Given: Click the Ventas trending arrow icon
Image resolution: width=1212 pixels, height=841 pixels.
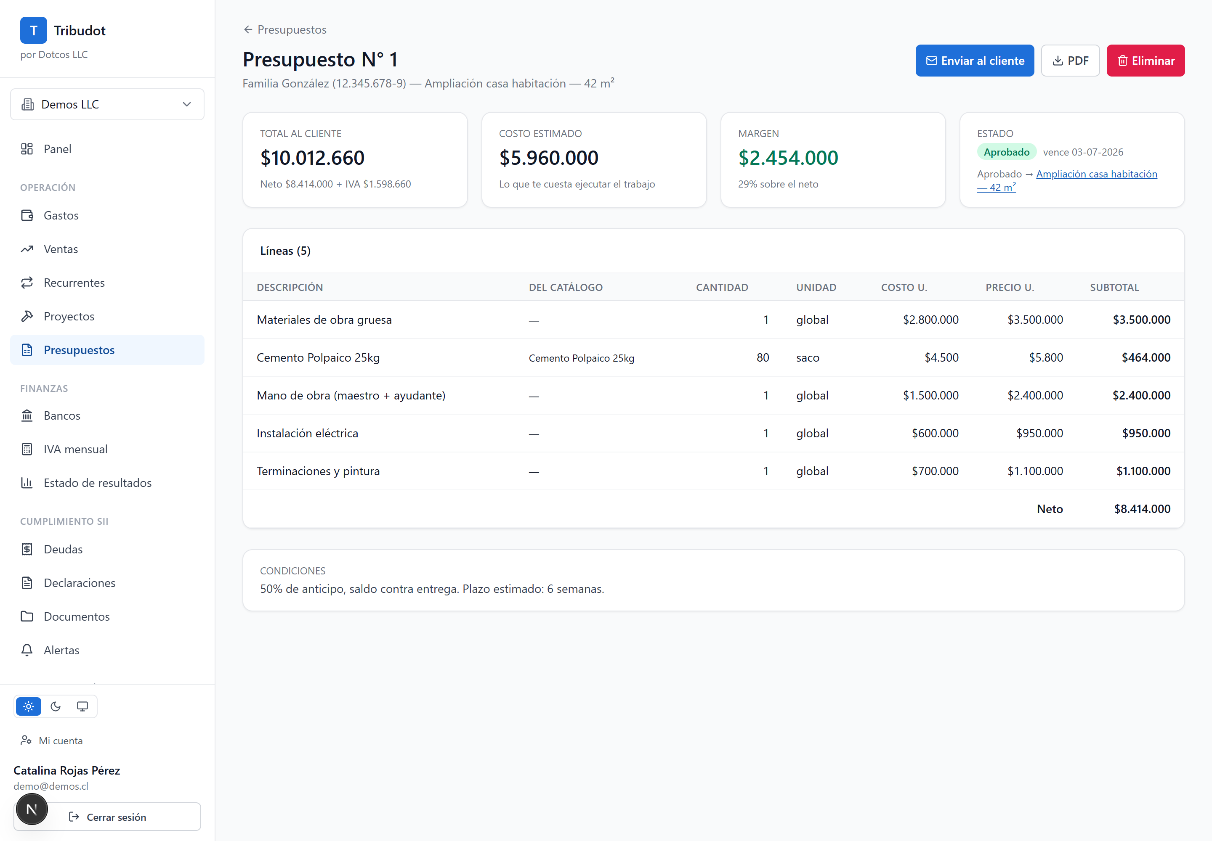Looking at the screenshot, I should [x=27, y=249].
